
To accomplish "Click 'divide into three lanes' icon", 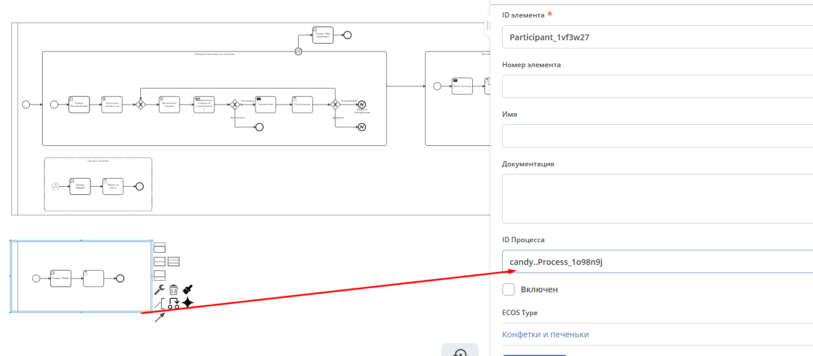I will tap(174, 261).
